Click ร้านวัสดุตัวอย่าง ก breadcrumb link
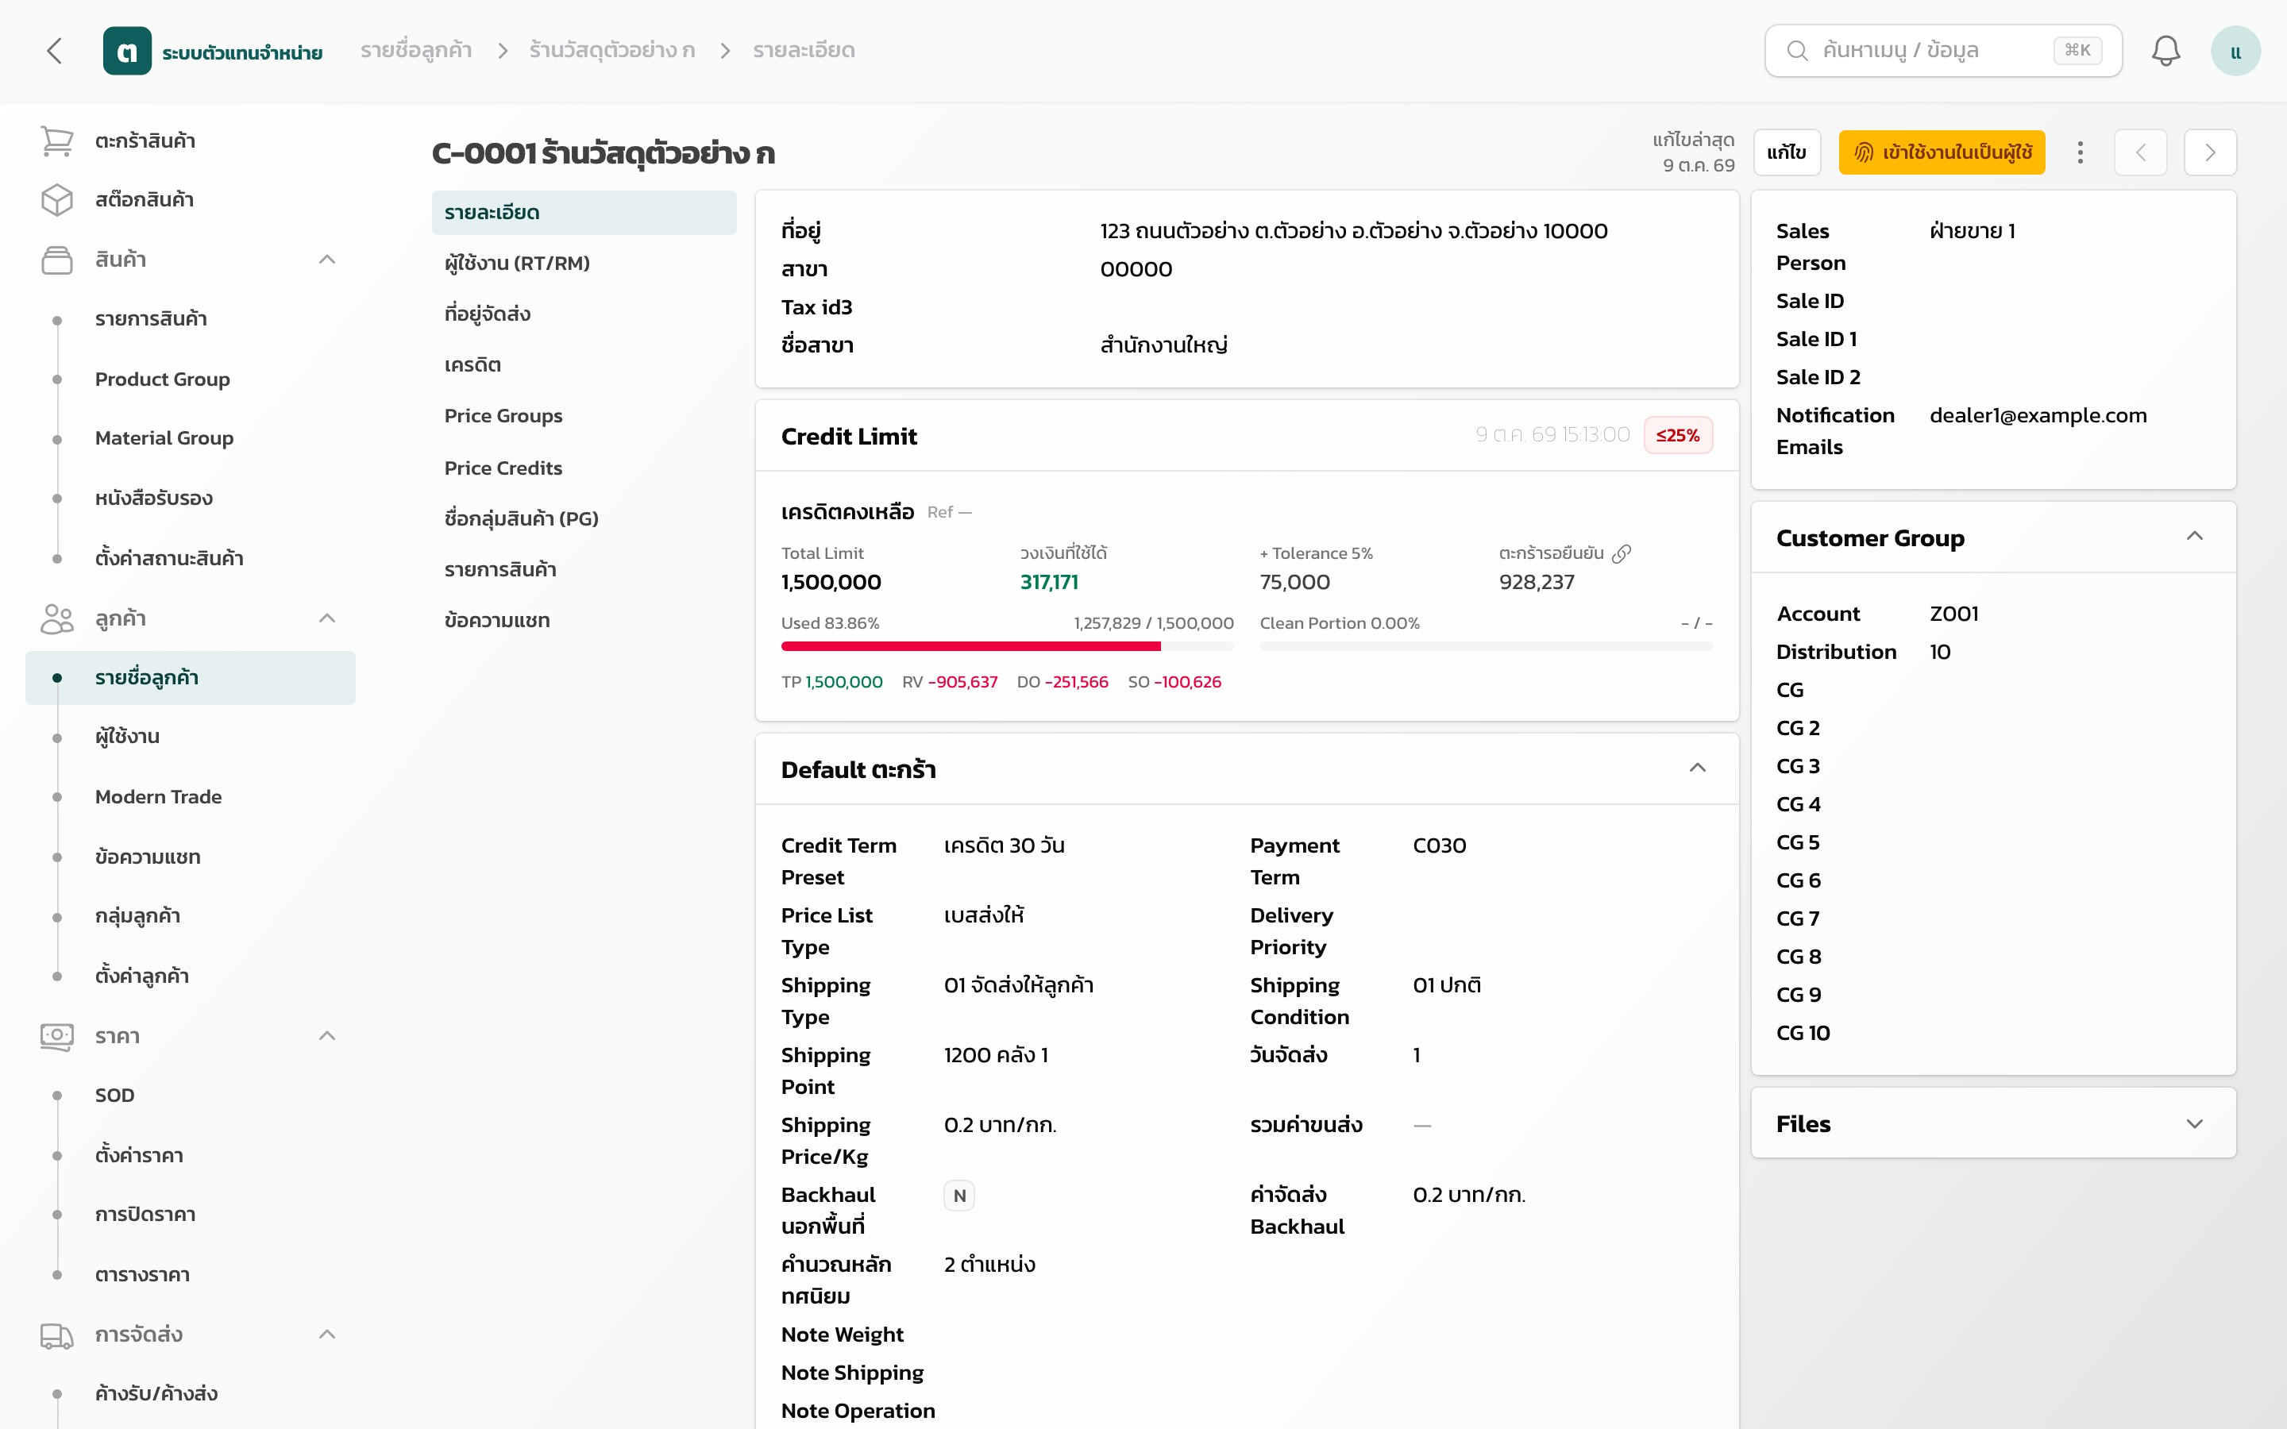Screen dimensions: 2287x1429 (x=612, y=51)
